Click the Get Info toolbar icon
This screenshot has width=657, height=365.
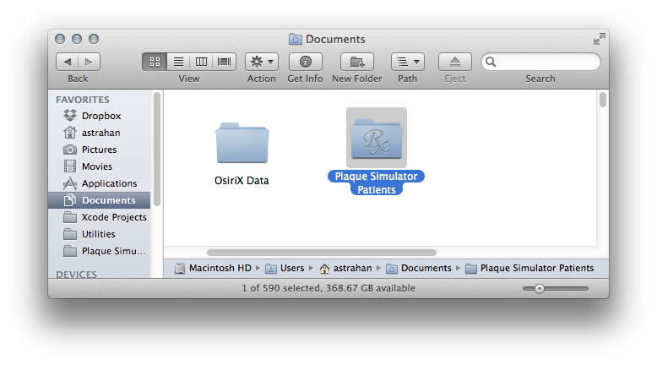point(305,62)
